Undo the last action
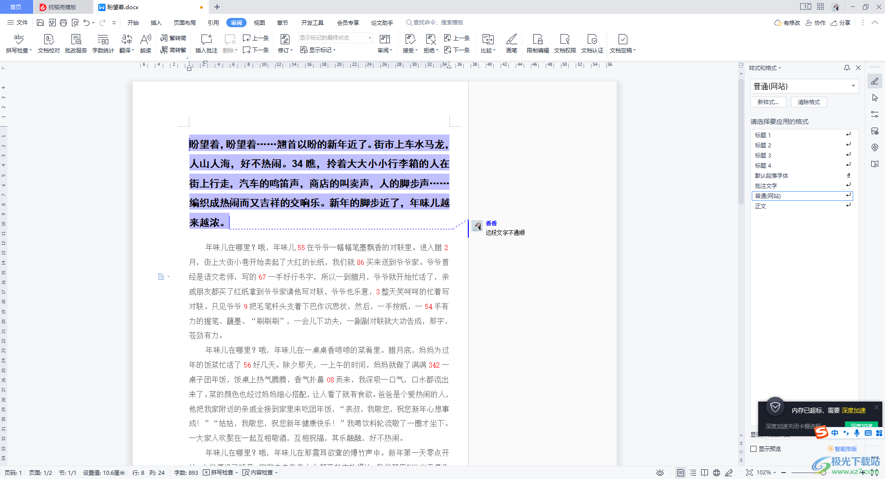Screen dimensions: 885x479 (x=86, y=23)
